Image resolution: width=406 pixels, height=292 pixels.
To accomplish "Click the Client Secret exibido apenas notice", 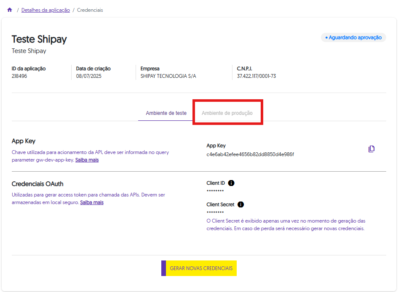I will tap(286, 225).
